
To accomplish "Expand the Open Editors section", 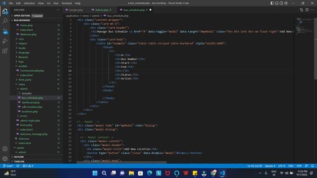I will 36,16.
